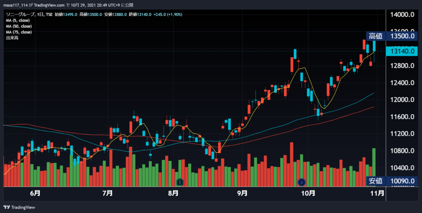Viewport: 422px width, 213px height.
Task: Click the 7月 date axis label
Action: coord(108,193)
